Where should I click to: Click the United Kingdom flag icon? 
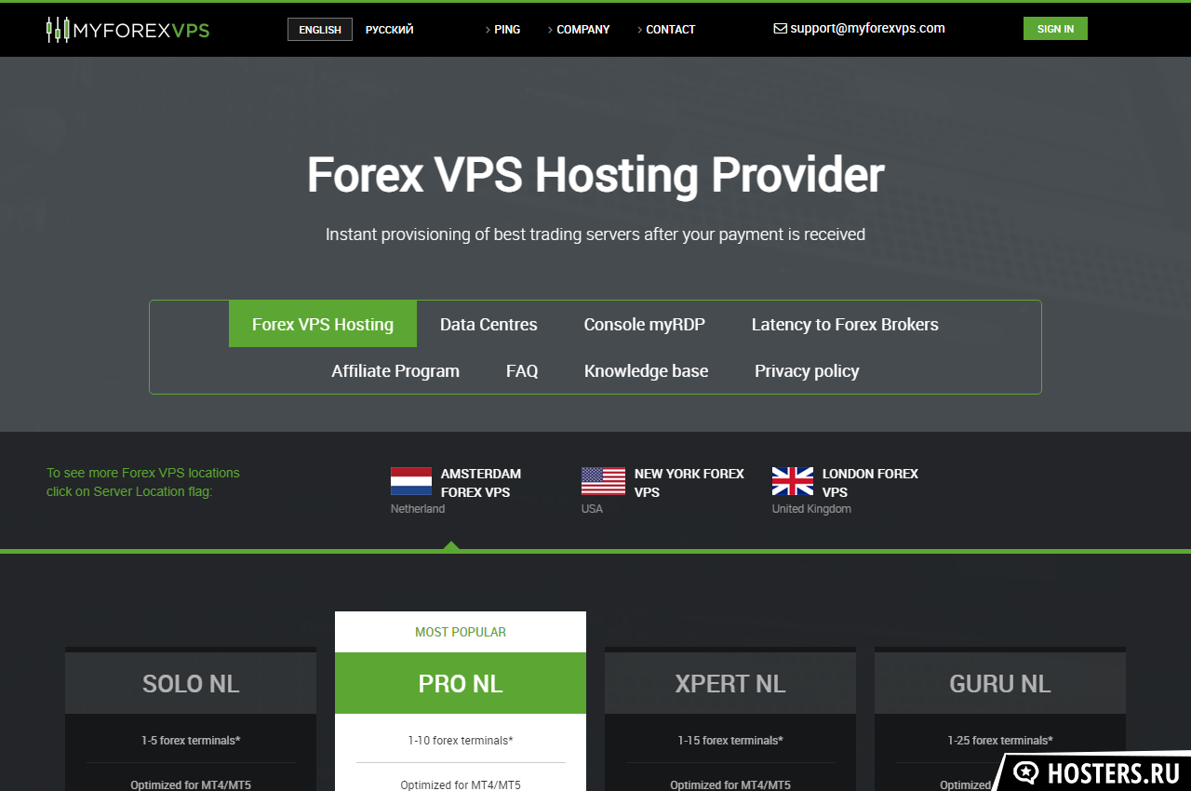pyautogui.click(x=793, y=480)
